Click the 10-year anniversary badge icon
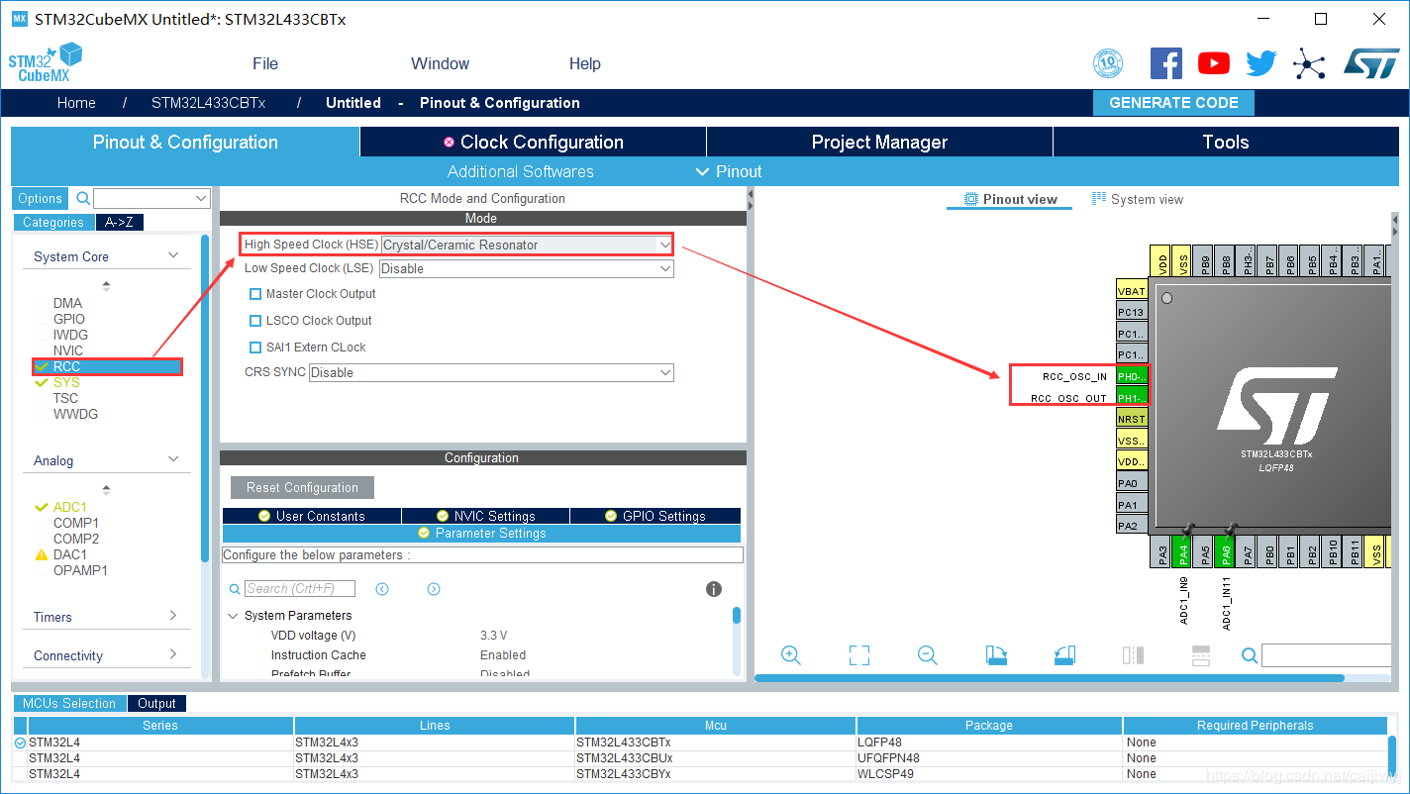The width and height of the screenshot is (1410, 794). (1108, 63)
